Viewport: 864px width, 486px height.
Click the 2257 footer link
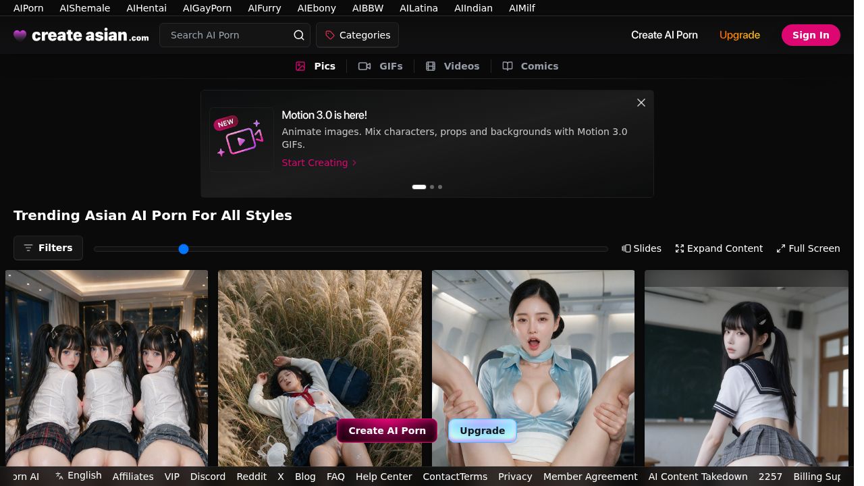(770, 477)
